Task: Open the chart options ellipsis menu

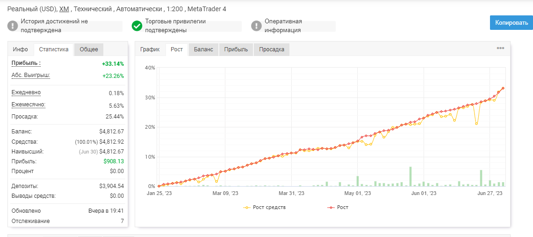Action: coord(500,48)
